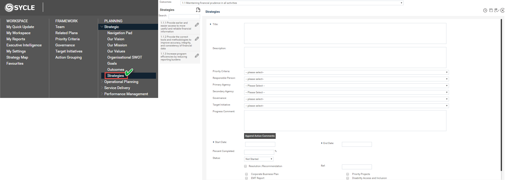Open Team under Framework
The image size is (505, 180).
click(60, 27)
